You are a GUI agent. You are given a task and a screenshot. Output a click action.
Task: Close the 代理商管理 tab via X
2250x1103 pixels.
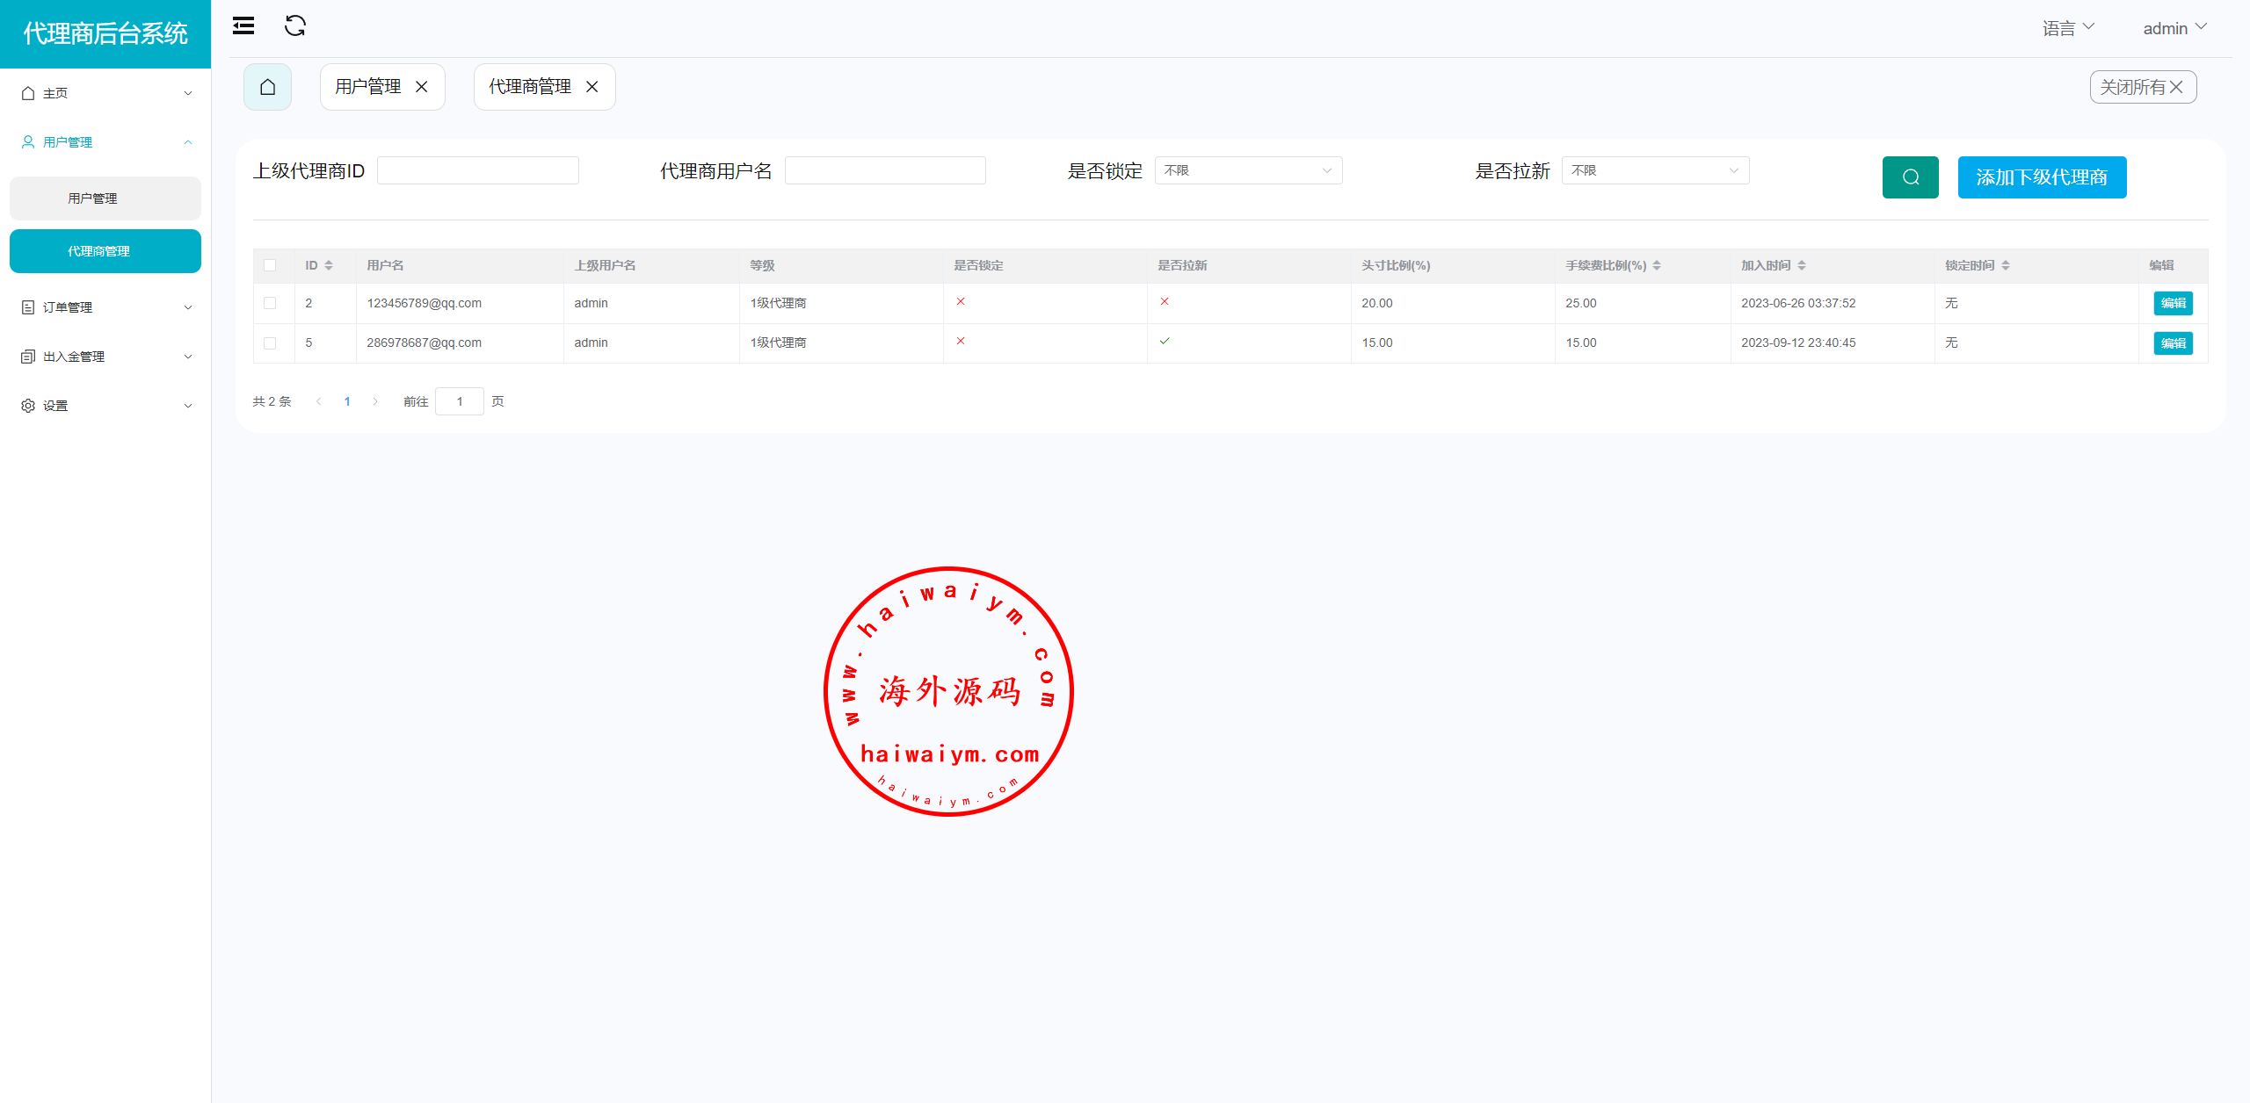592,87
